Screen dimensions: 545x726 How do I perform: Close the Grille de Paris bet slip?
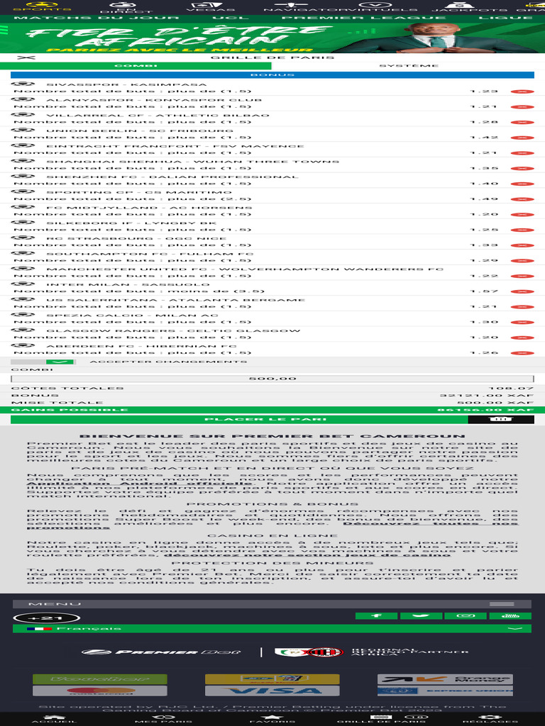26,57
